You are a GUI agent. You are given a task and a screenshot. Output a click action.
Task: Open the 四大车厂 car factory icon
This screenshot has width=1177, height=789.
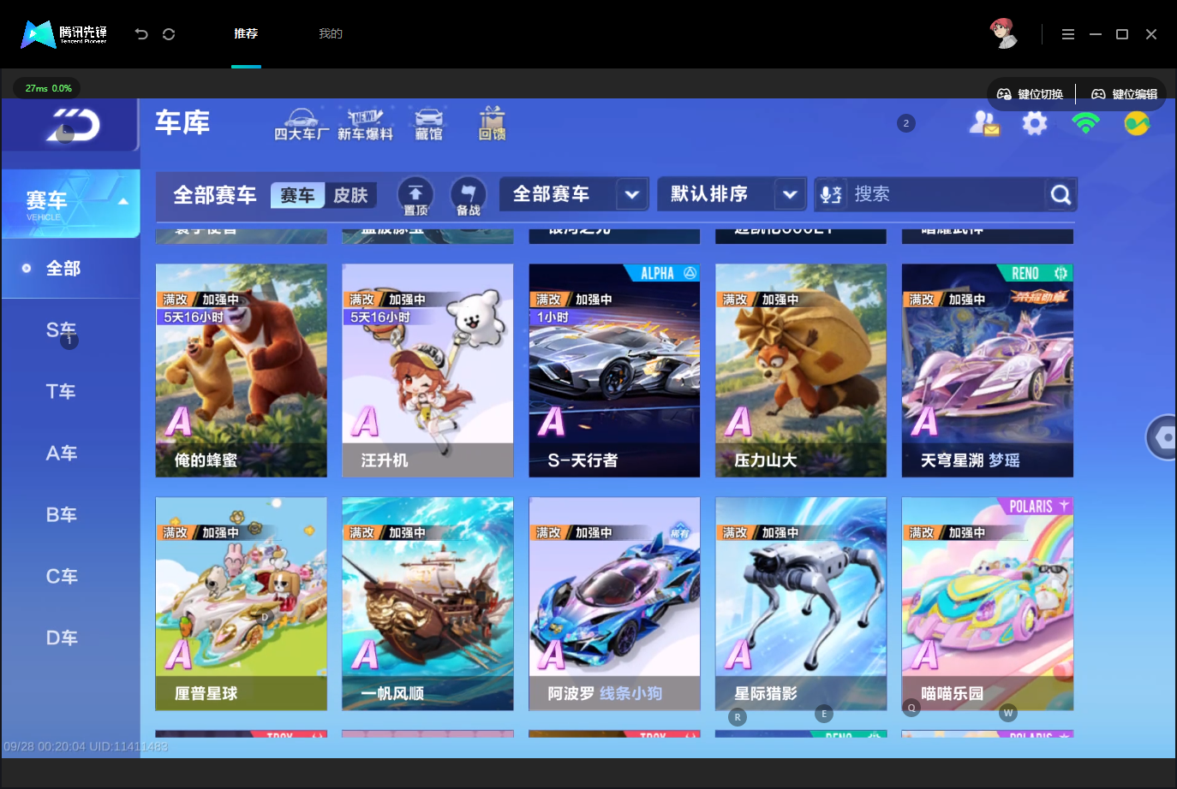[302, 124]
